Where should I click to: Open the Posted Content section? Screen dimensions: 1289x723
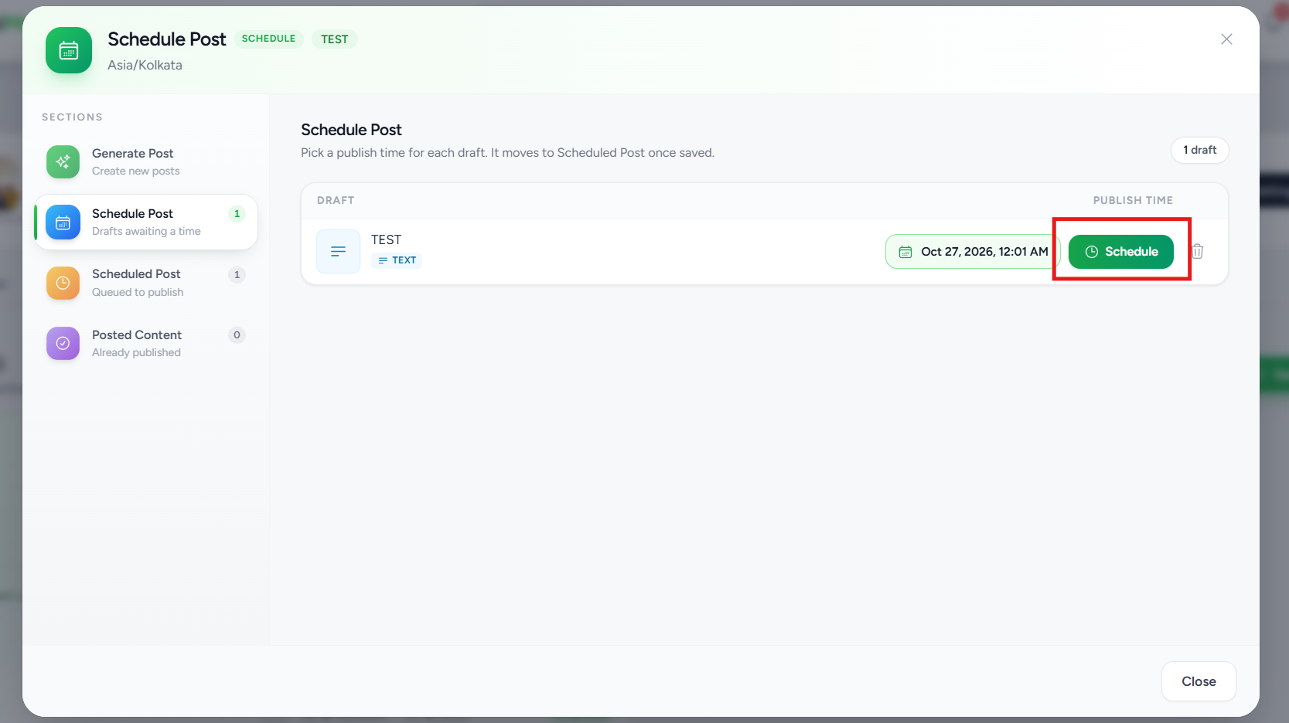click(146, 343)
